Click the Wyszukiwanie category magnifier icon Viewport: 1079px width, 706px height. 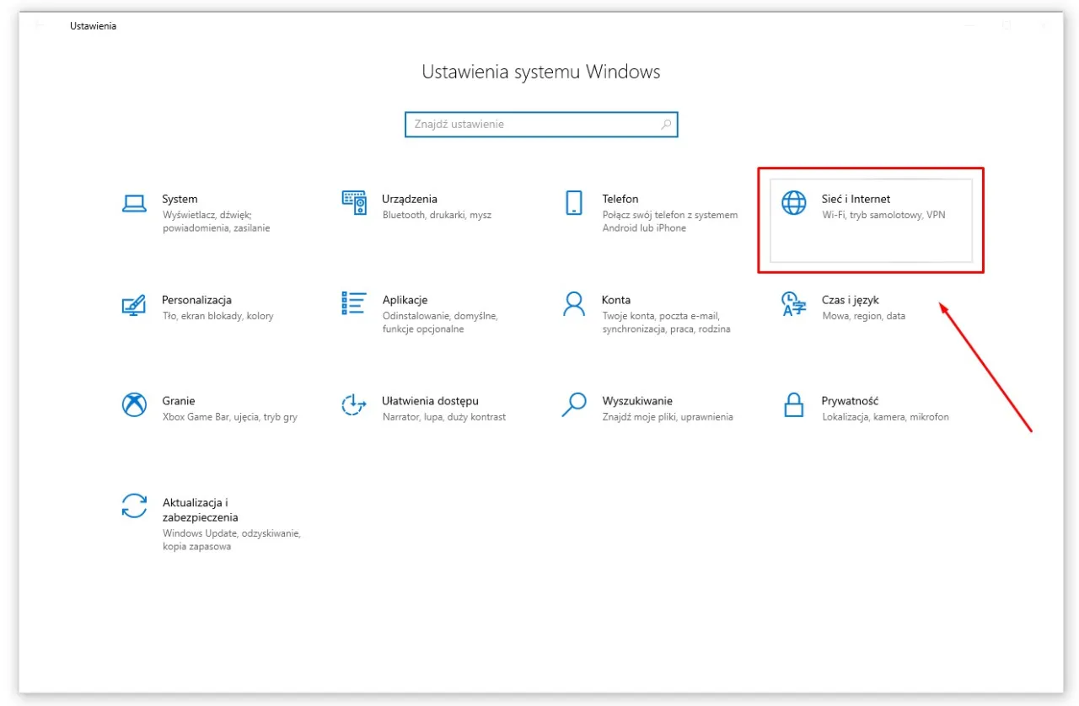click(574, 404)
